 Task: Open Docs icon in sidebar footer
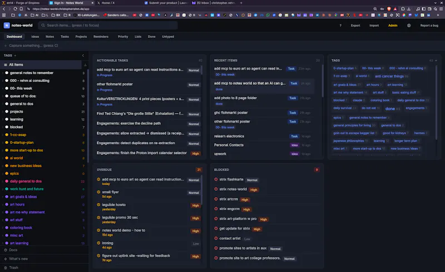point(6,250)
